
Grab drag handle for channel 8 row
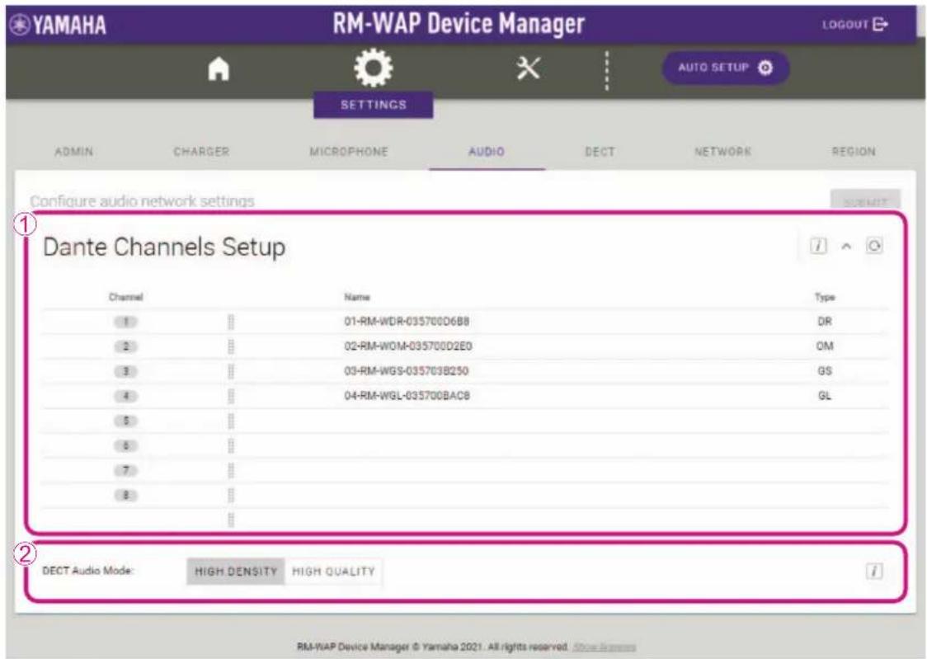(x=231, y=496)
